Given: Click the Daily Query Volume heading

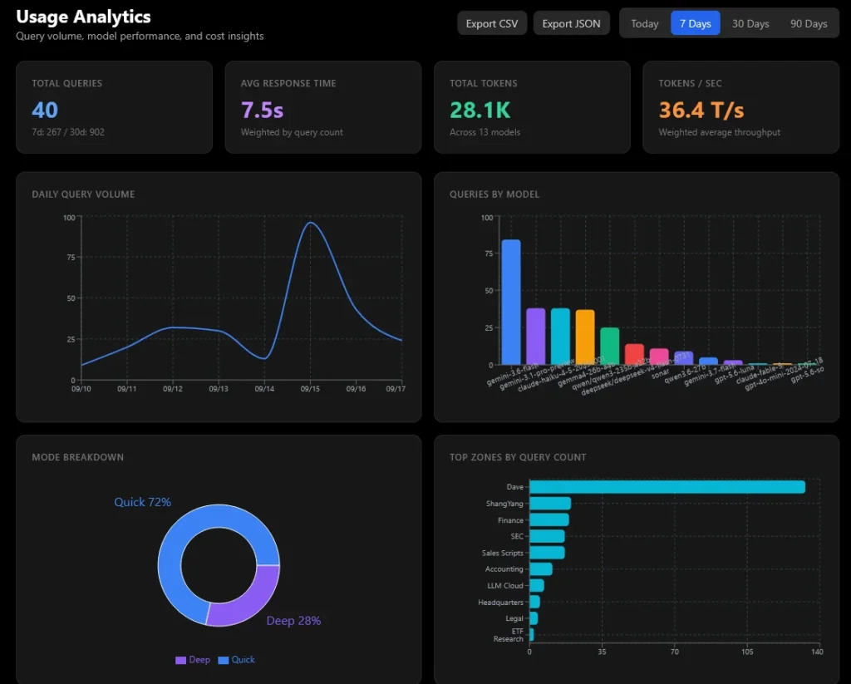Looking at the screenshot, I should click(x=83, y=194).
